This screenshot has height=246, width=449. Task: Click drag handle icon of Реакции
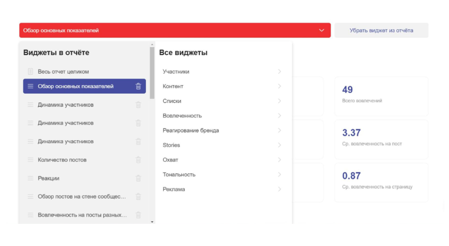click(x=31, y=178)
